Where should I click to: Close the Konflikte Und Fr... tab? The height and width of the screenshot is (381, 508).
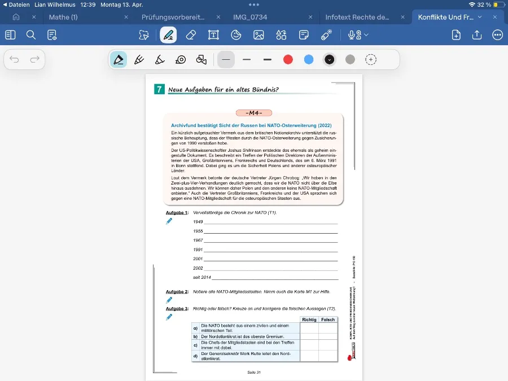click(x=494, y=17)
